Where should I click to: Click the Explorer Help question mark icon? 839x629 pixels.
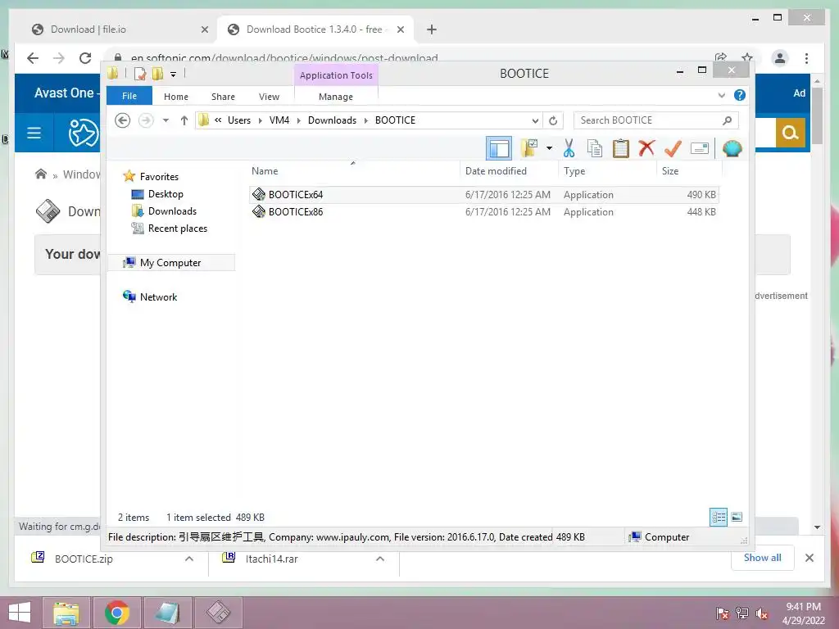[740, 95]
